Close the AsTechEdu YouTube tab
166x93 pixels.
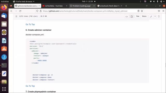67,6
